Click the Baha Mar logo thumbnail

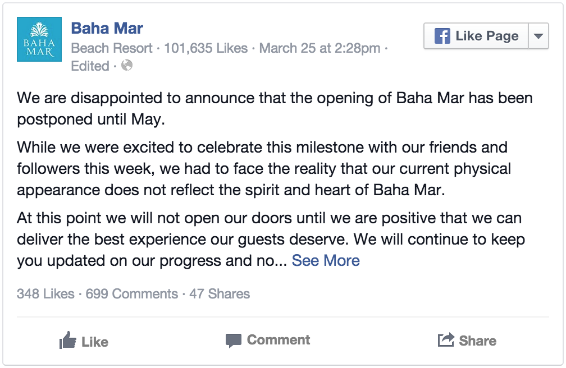[x=39, y=39]
